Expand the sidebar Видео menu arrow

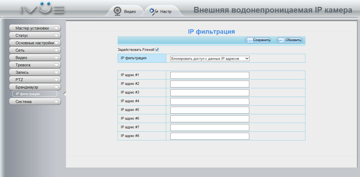click(x=56, y=58)
